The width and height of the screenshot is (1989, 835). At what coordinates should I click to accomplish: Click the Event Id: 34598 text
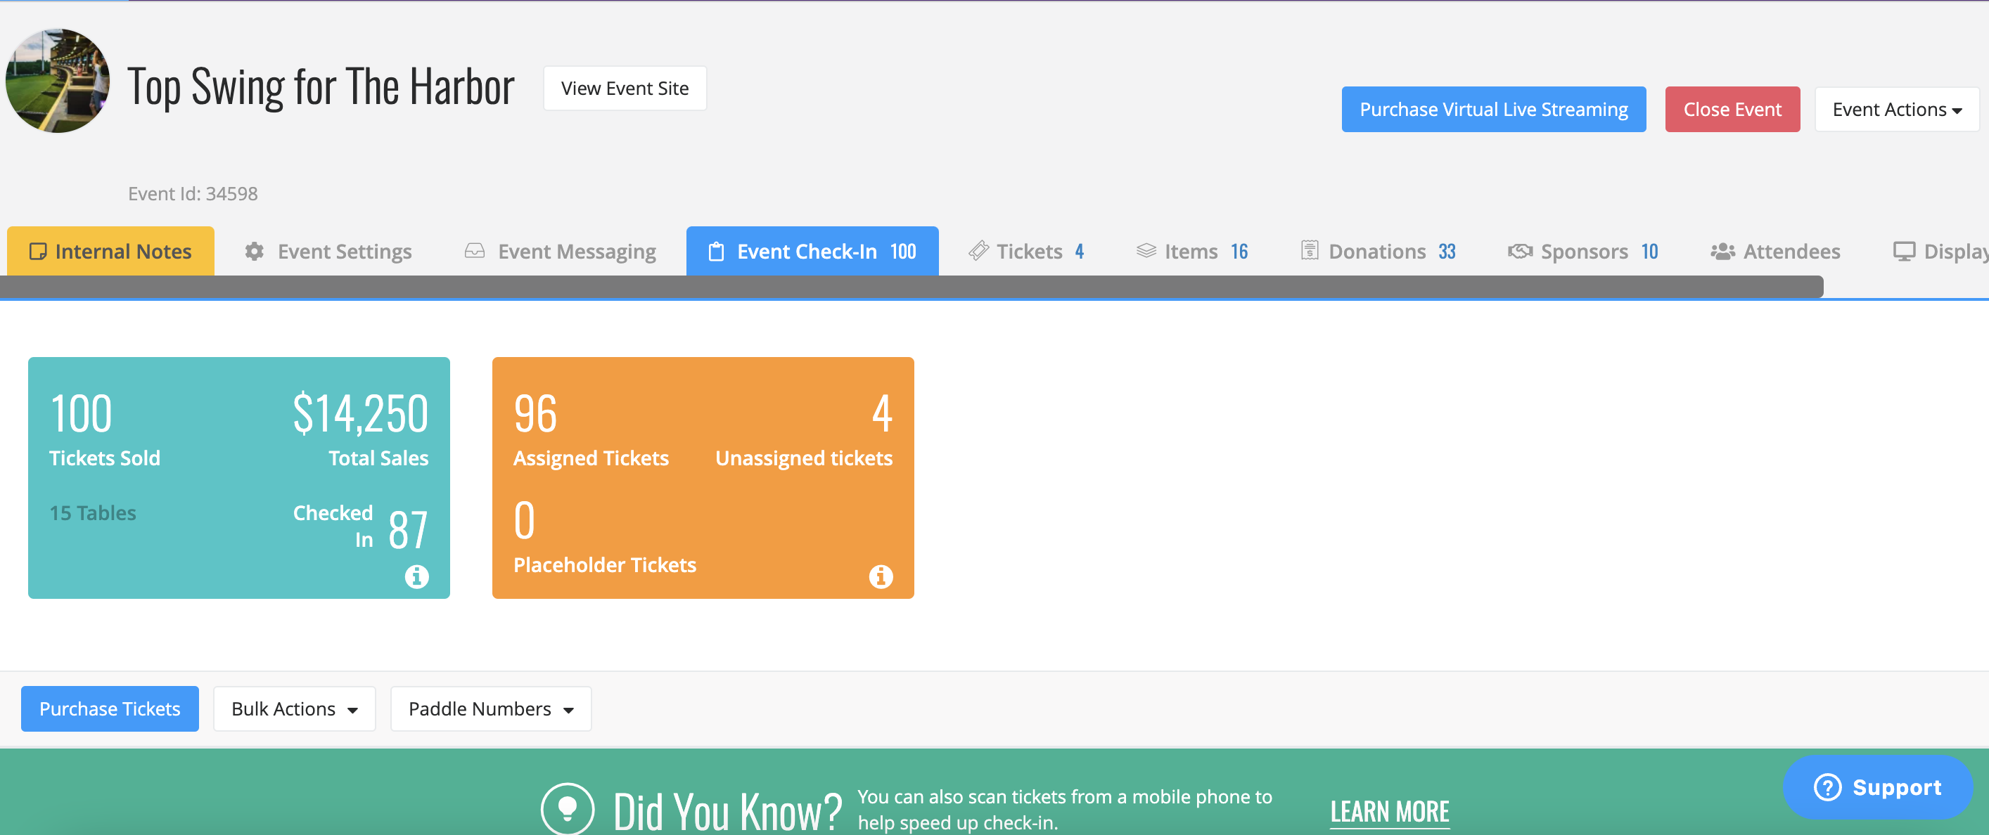pos(193,194)
